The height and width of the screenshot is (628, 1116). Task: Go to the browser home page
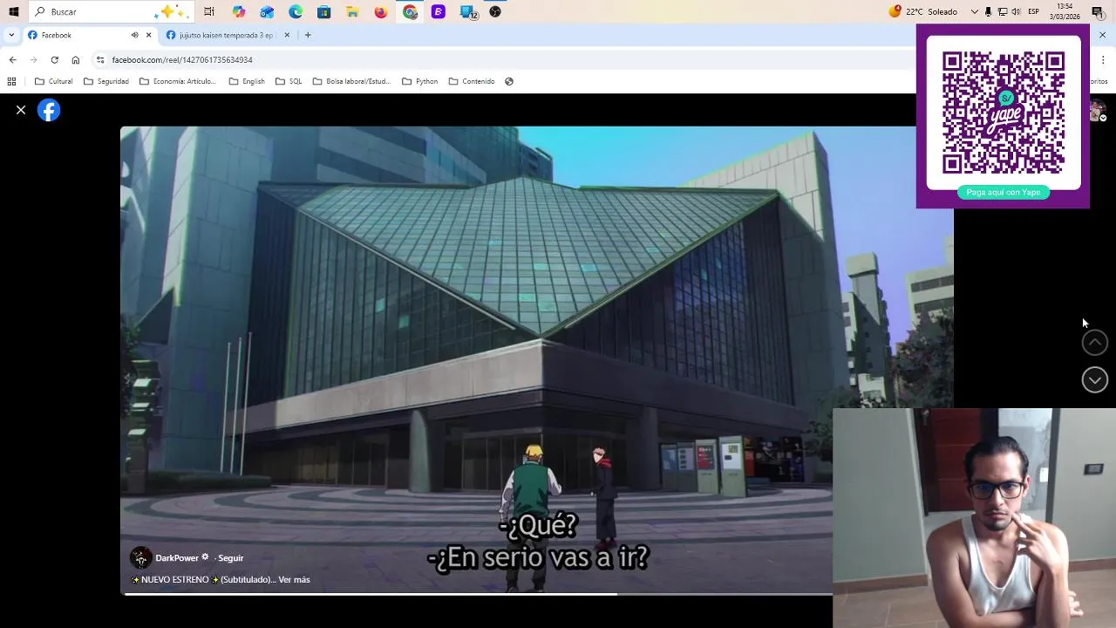76,59
